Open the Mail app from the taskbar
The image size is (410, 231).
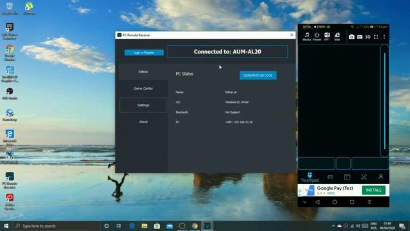[170, 226]
